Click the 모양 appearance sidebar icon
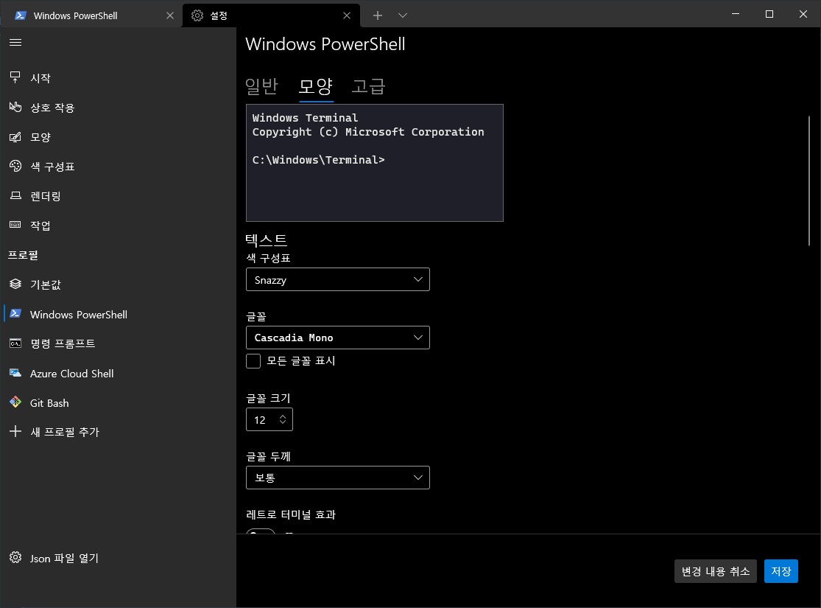This screenshot has height=608, width=821. click(x=15, y=137)
